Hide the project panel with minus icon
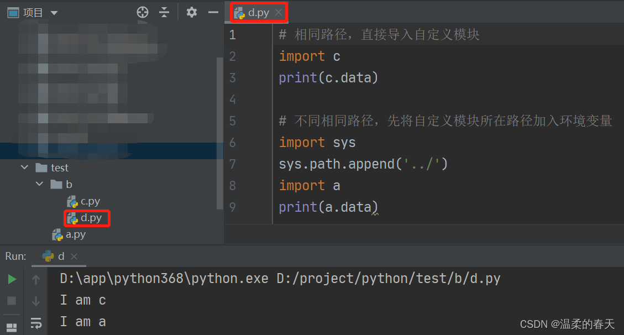 tap(213, 12)
